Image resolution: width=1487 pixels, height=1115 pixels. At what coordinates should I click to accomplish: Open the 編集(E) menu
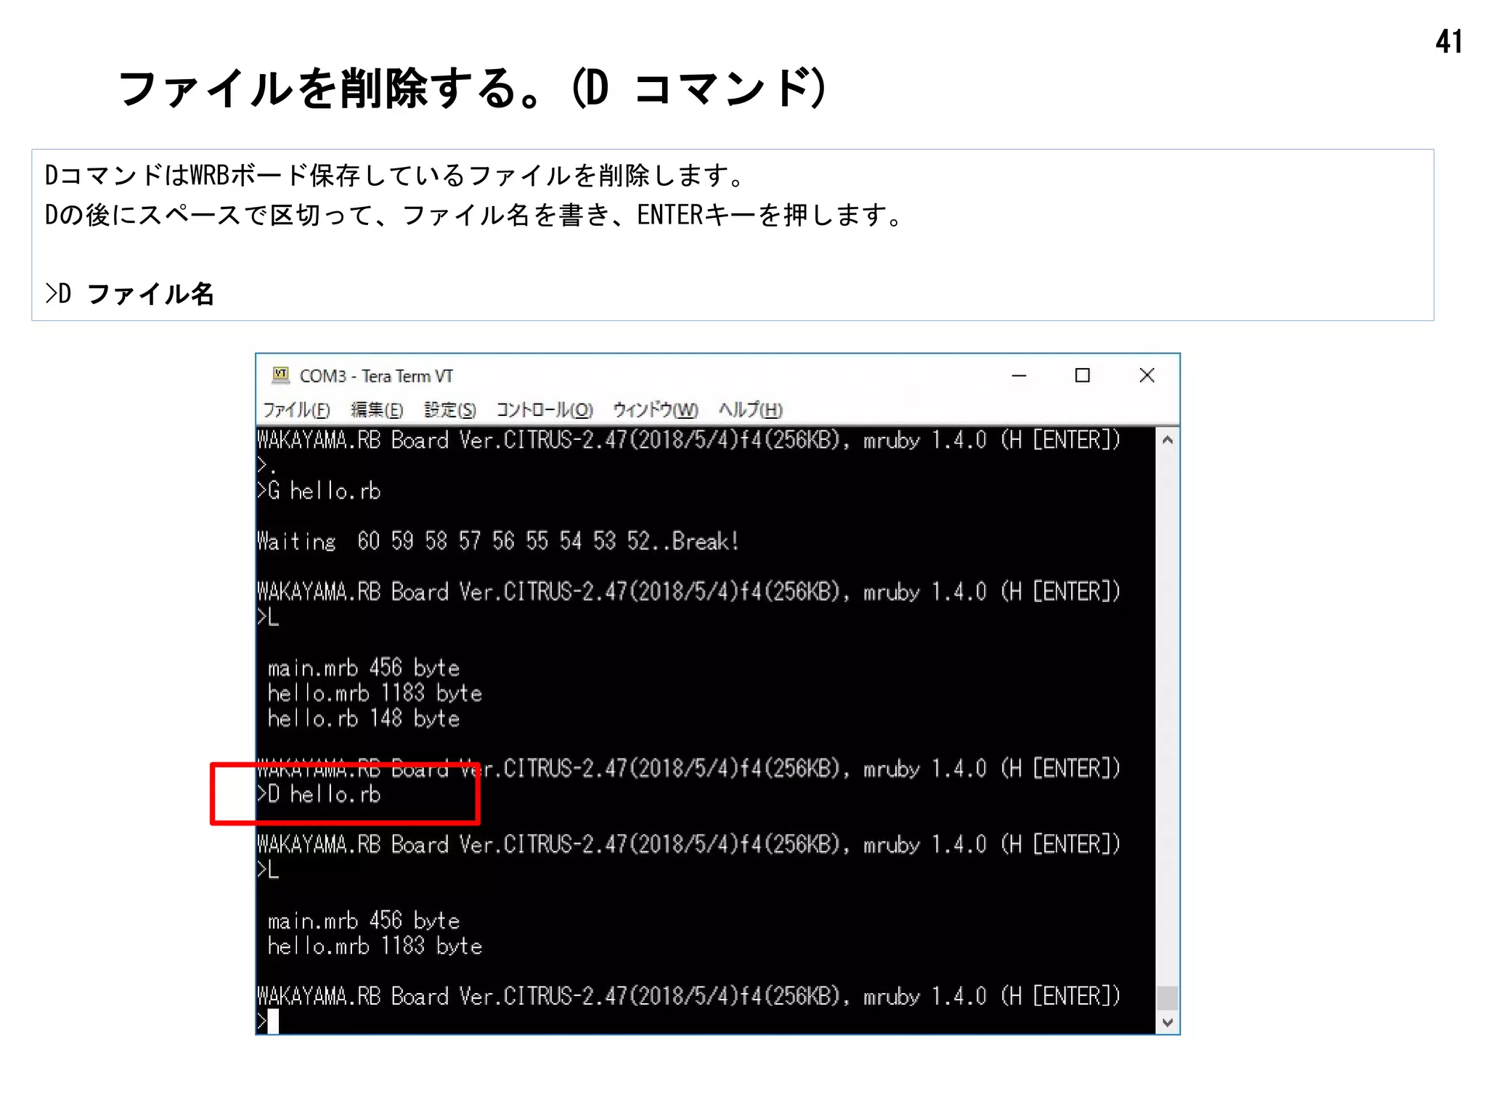coord(377,410)
